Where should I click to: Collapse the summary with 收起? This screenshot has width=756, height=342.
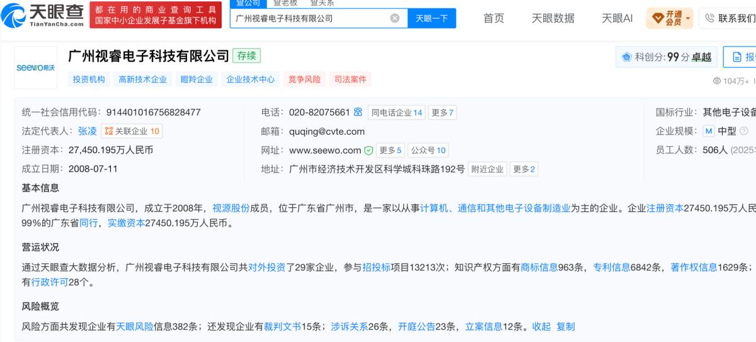tap(541, 326)
